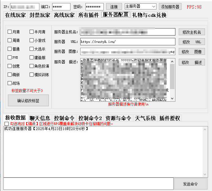Toggle the 萌新 checkbox
The image size is (212, 191).
click(9, 74)
